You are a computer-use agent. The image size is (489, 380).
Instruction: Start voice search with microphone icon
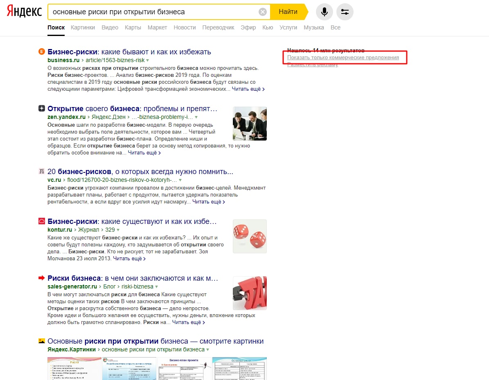coord(324,12)
